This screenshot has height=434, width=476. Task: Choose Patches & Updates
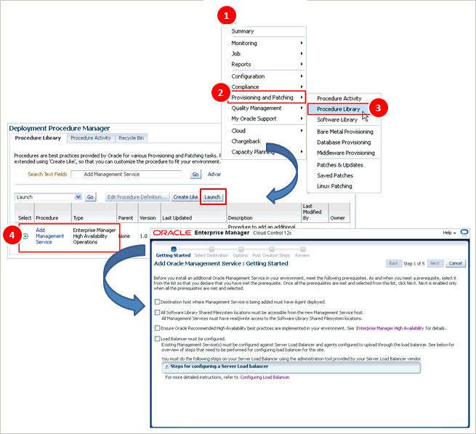click(340, 165)
